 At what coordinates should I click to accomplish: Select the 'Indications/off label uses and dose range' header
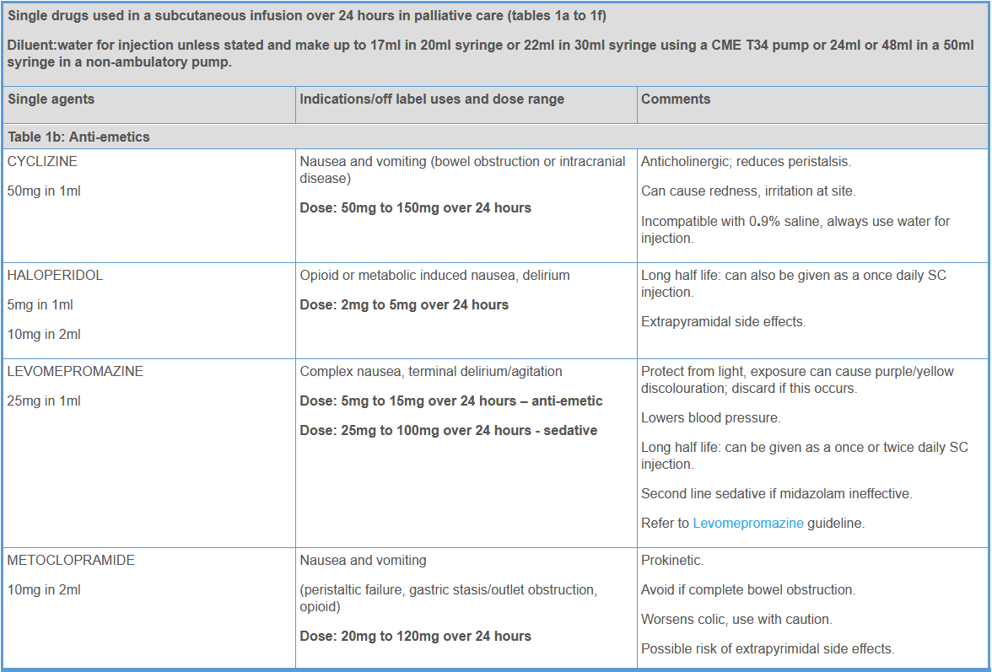pos(432,99)
